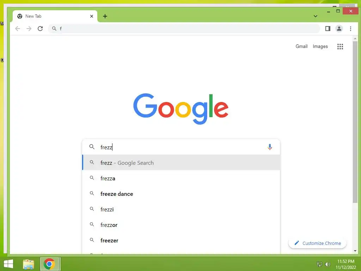361x271 pixels.
Task: Click the search magnifier in the address bar
Action: tap(54, 29)
